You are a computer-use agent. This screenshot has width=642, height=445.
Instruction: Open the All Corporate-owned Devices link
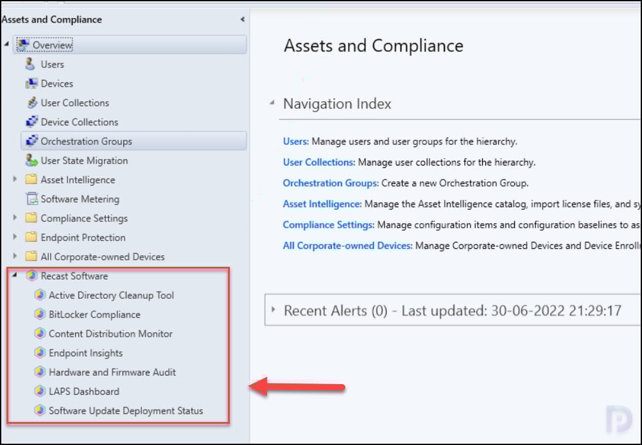click(x=347, y=246)
